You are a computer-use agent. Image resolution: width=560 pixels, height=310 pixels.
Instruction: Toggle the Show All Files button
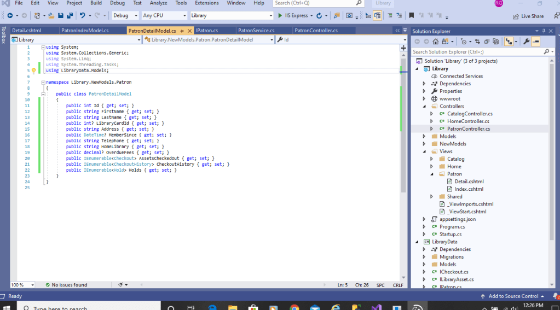point(495,42)
